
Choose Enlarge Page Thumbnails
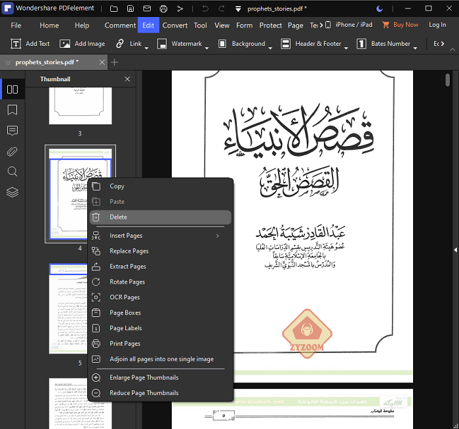pos(161,378)
